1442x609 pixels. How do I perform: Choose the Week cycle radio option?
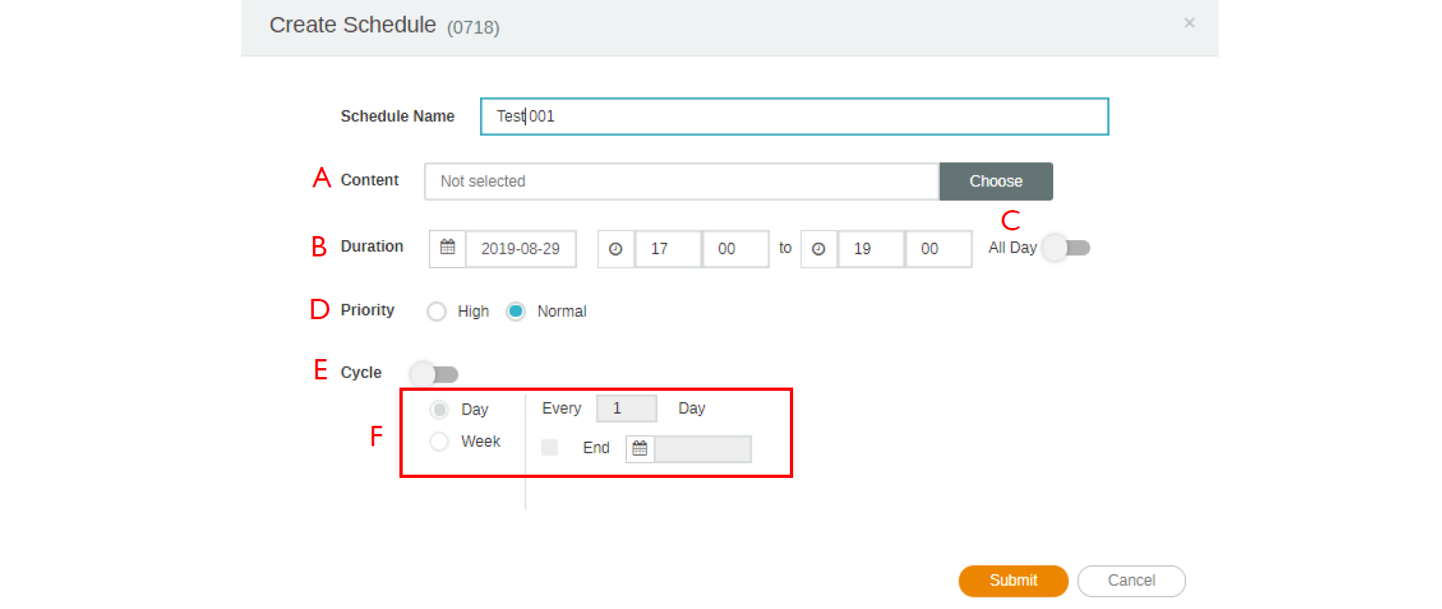coord(439,441)
